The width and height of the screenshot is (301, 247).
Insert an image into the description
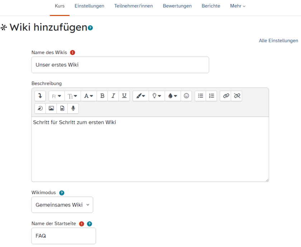pos(51,108)
